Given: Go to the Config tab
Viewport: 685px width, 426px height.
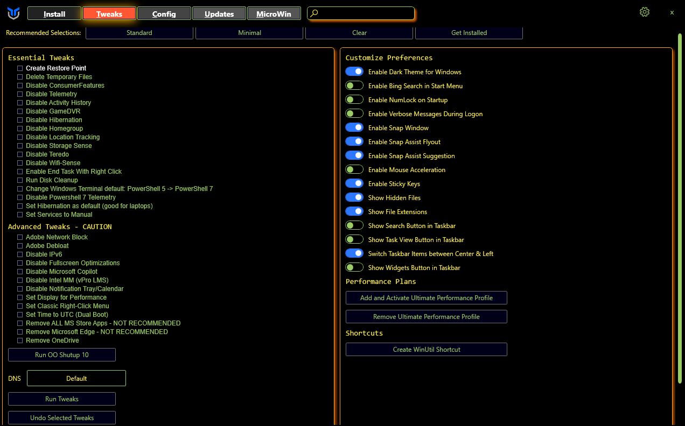Looking at the screenshot, I should point(164,13).
